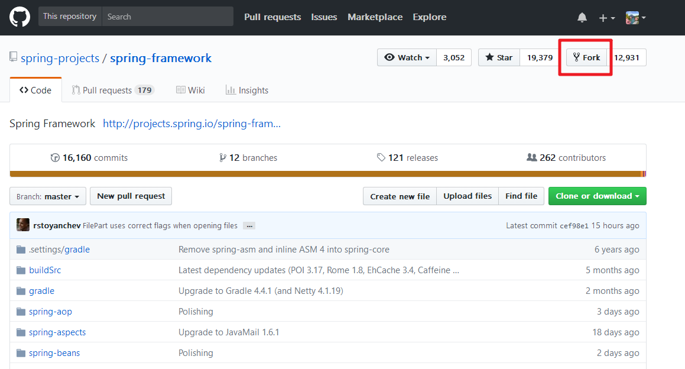Open the buildSrc directory link
The height and width of the screenshot is (369, 685).
coord(45,270)
